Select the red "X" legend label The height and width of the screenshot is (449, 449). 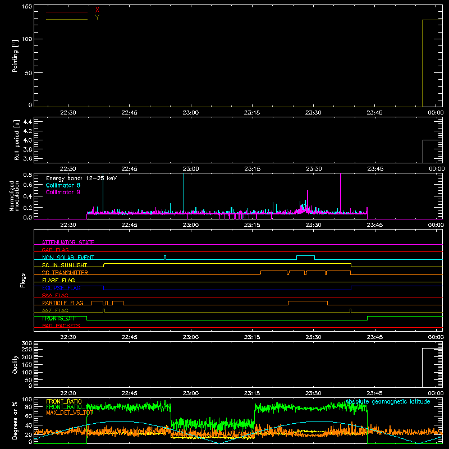click(97, 10)
